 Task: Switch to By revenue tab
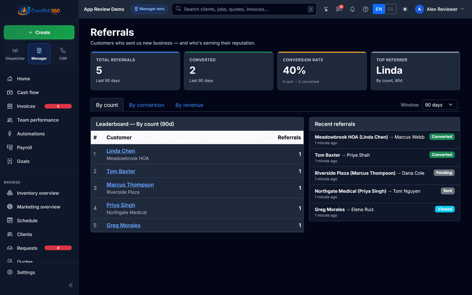[189, 105]
